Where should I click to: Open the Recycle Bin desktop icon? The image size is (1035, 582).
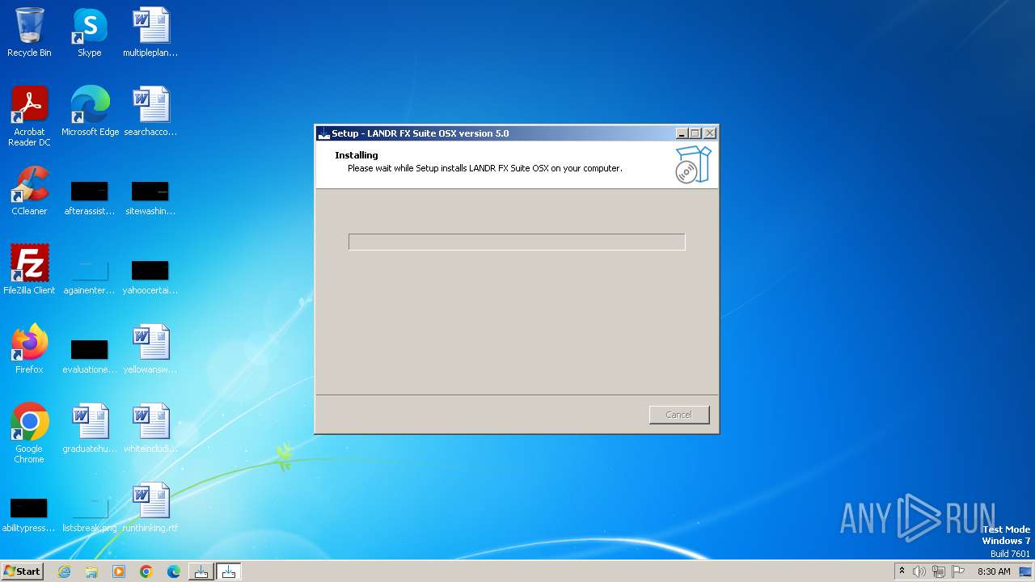pos(29,33)
